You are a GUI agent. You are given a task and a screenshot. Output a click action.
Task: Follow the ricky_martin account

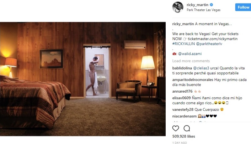(243, 7)
